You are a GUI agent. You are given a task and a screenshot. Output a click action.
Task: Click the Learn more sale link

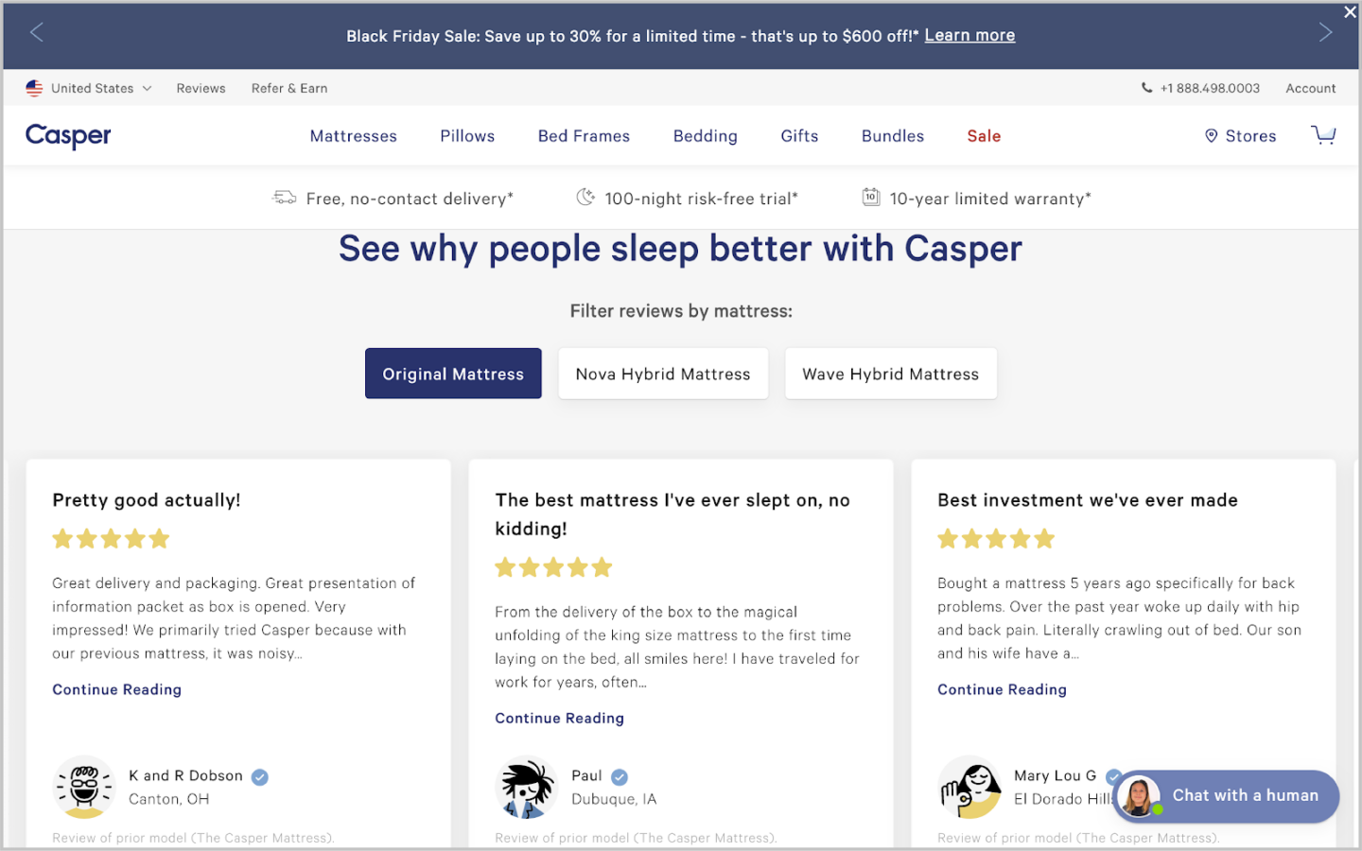click(x=969, y=35)
